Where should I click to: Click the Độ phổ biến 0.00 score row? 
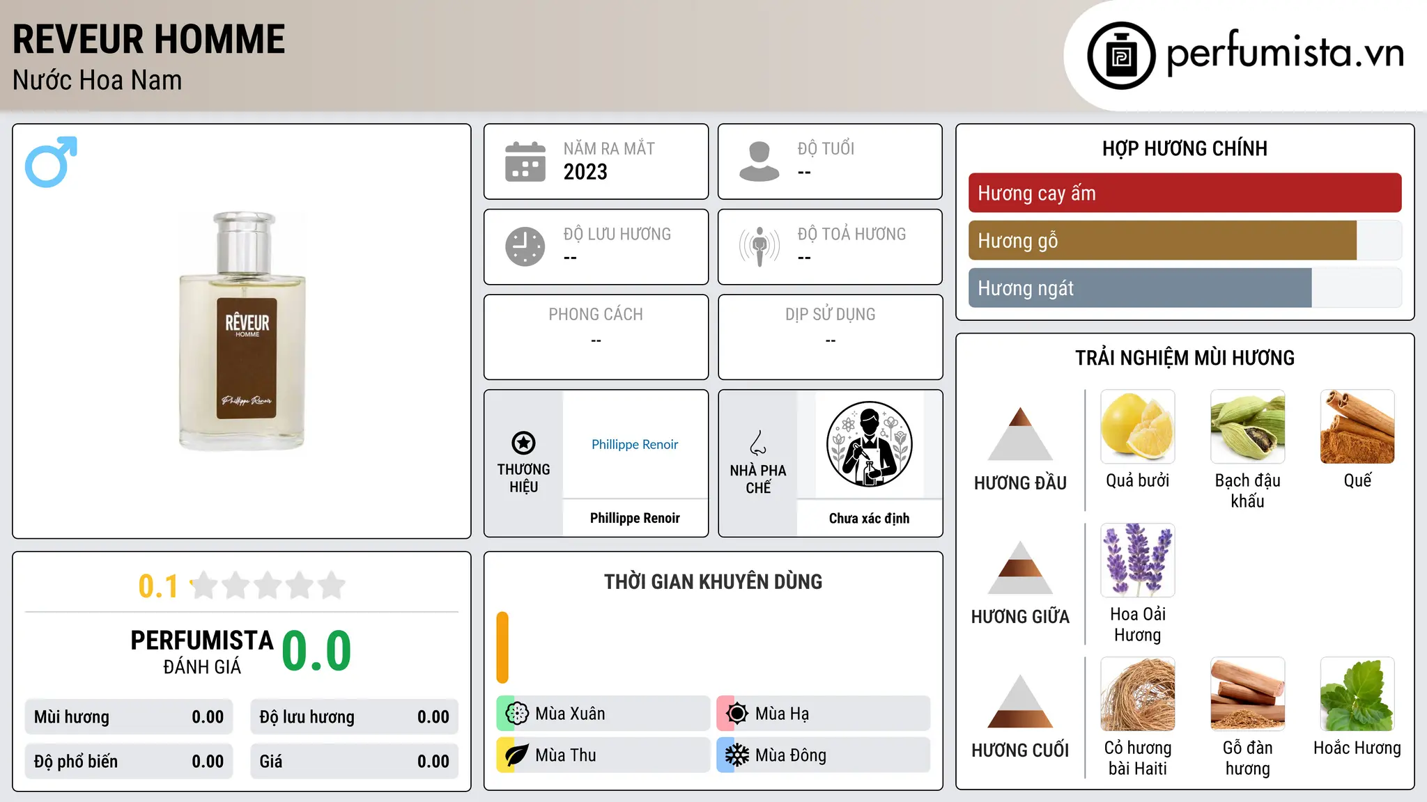129,761
